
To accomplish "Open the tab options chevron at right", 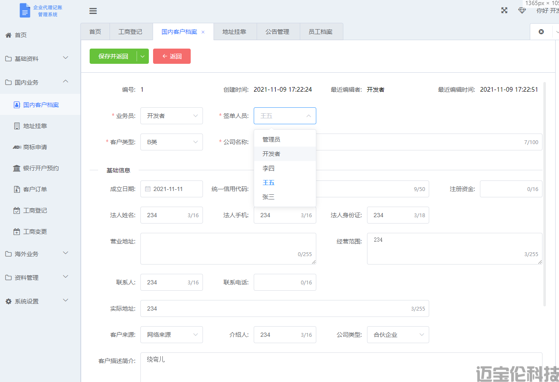I will [x=557, y=32].
